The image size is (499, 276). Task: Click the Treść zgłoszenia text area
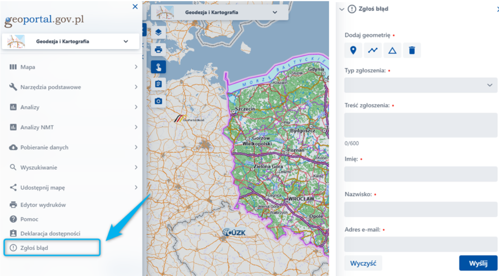click(x=420, y=125)
